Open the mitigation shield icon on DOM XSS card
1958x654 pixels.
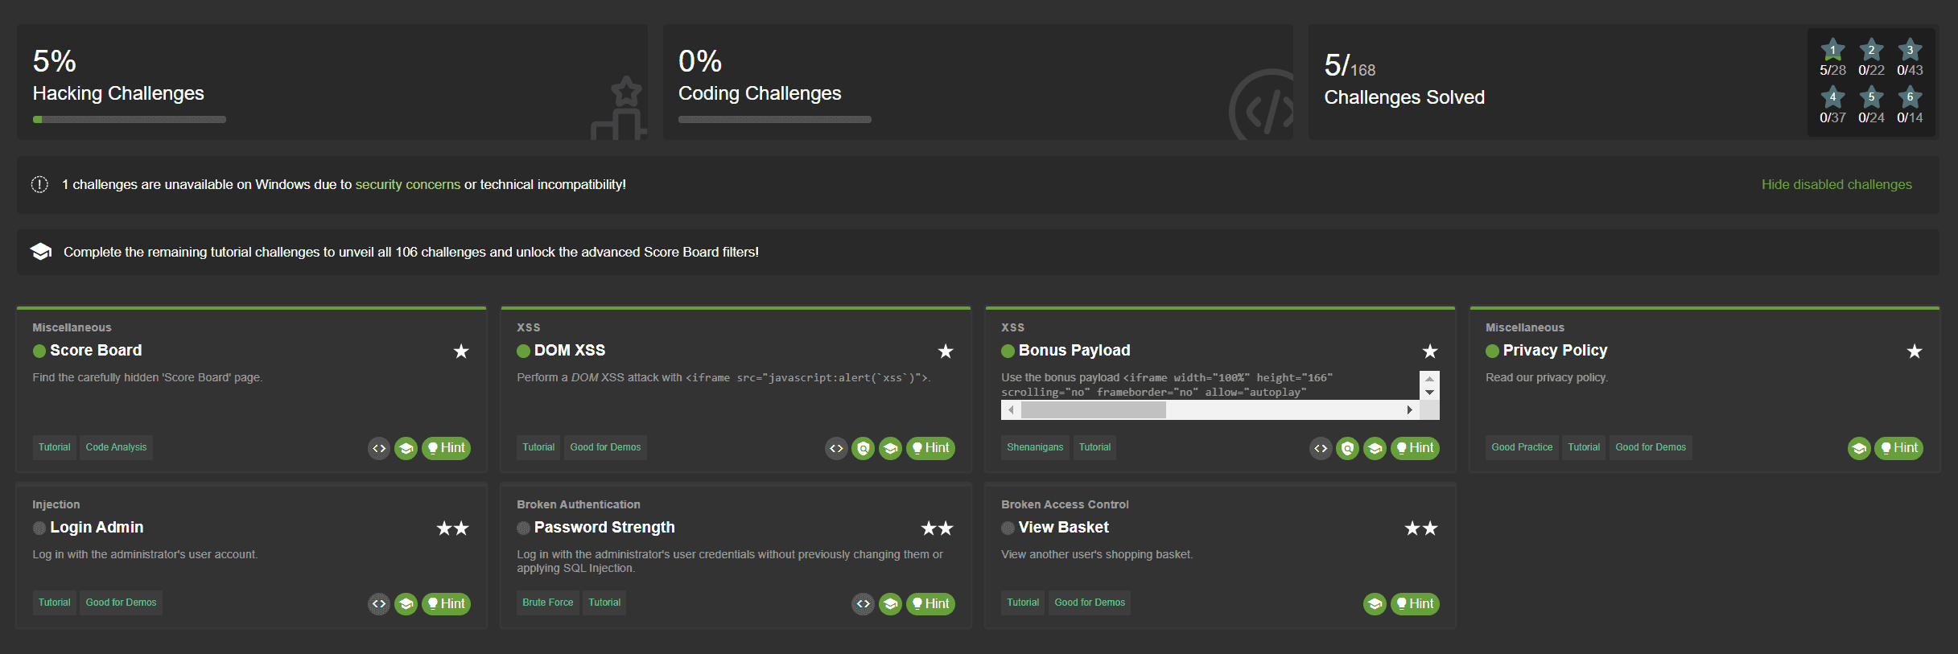click(864, 448)
